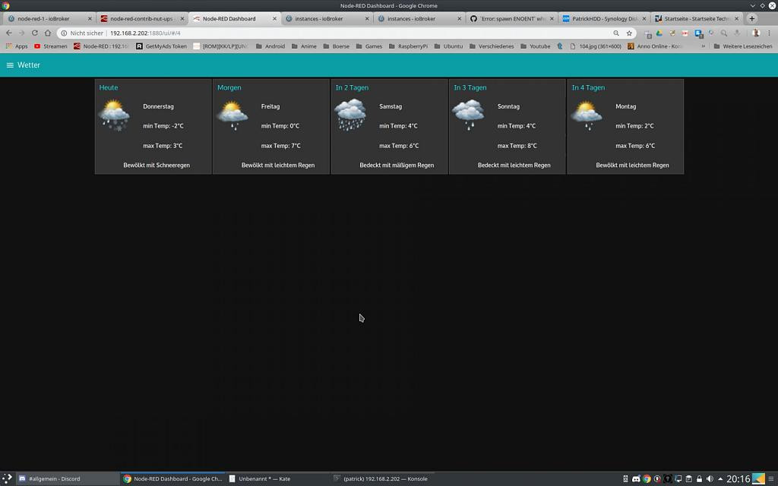778x486 pixels.
Task: Show more bookmarks overflow chevron
Action: [704, 46]
